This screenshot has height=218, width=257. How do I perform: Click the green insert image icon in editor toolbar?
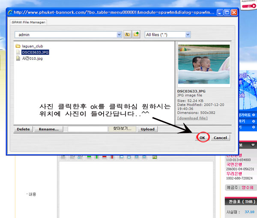click(x=154, y=157)
